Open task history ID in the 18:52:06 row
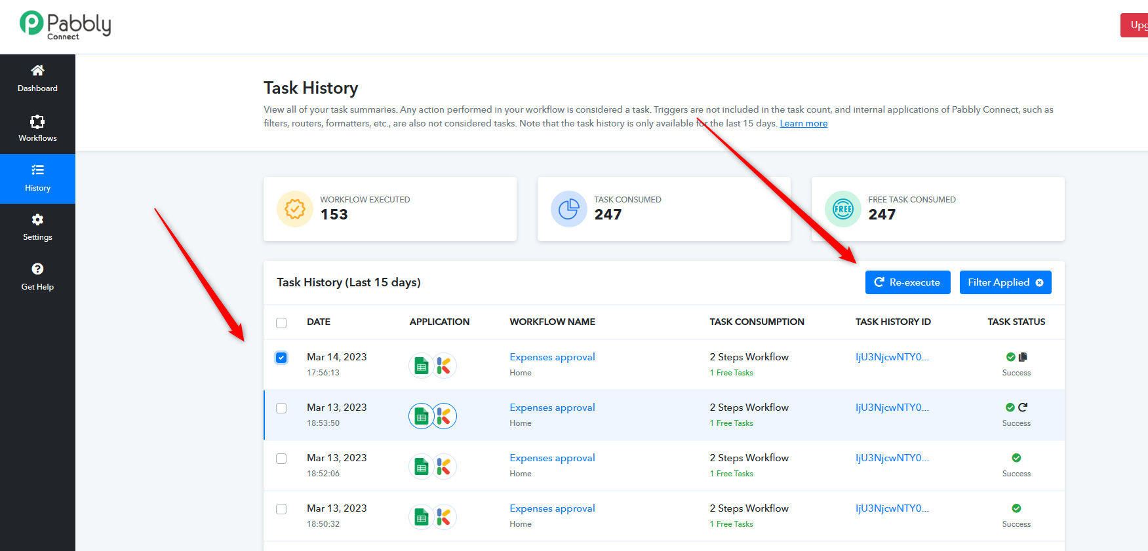The width and height of the screenshot is (1148, 551). pos(892,458)
